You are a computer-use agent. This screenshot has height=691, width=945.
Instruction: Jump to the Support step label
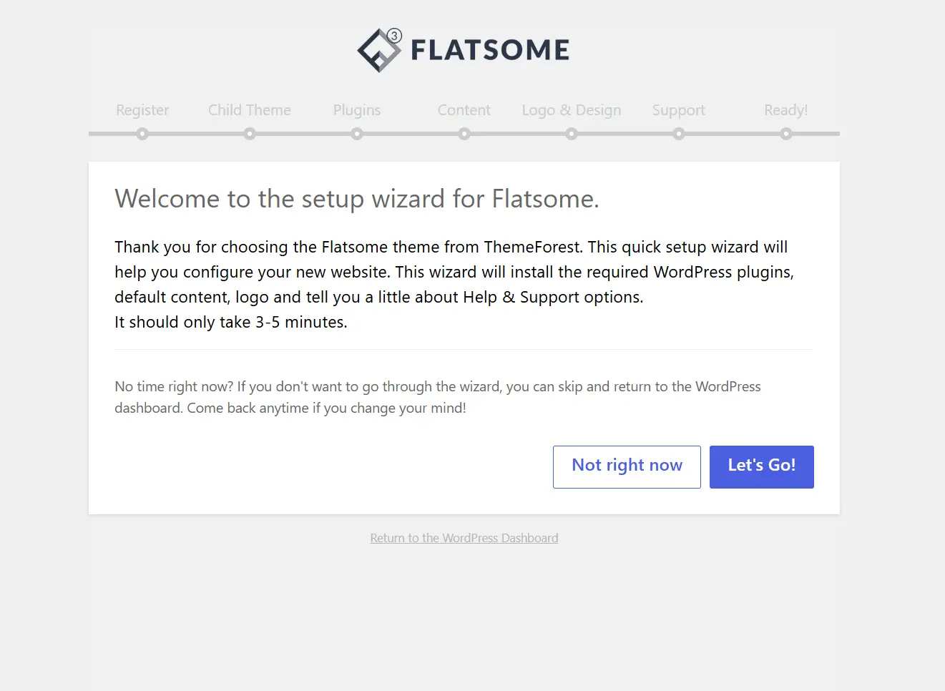tap(679, 110)
